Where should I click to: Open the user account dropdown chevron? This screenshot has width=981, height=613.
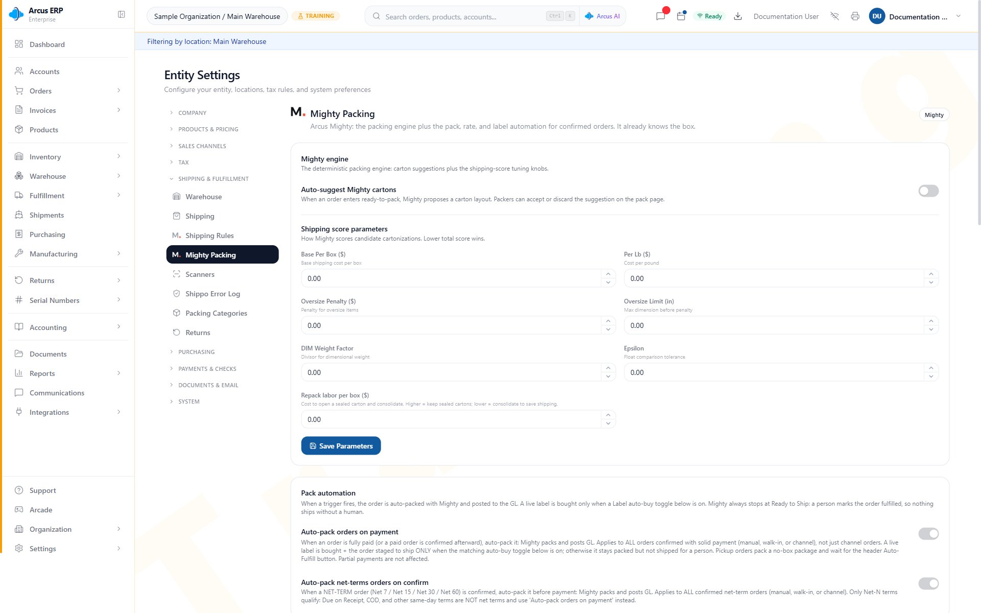[959, 16]
